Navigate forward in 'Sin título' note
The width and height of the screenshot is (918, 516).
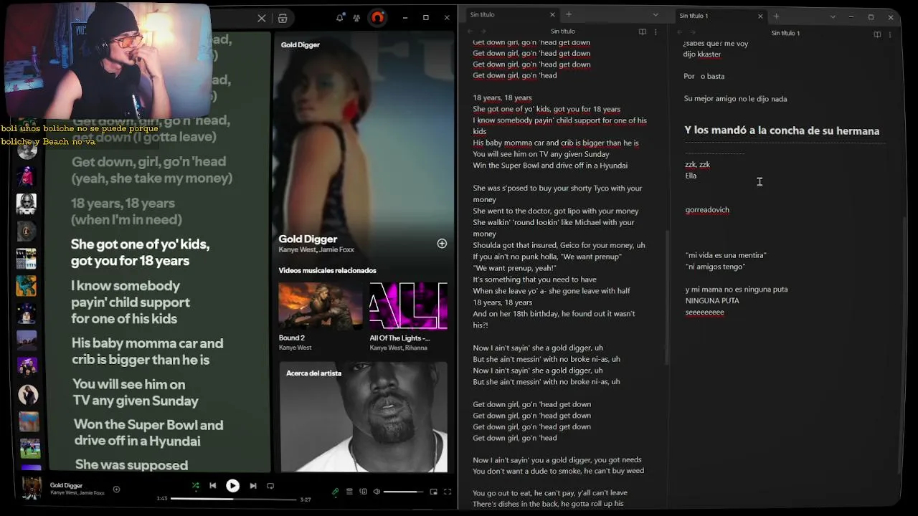(483, 32)
